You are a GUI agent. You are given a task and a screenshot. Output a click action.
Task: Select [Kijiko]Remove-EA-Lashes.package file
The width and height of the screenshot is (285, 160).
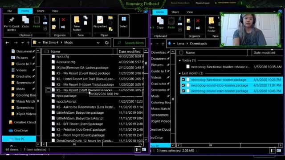(x=82, y=68)
